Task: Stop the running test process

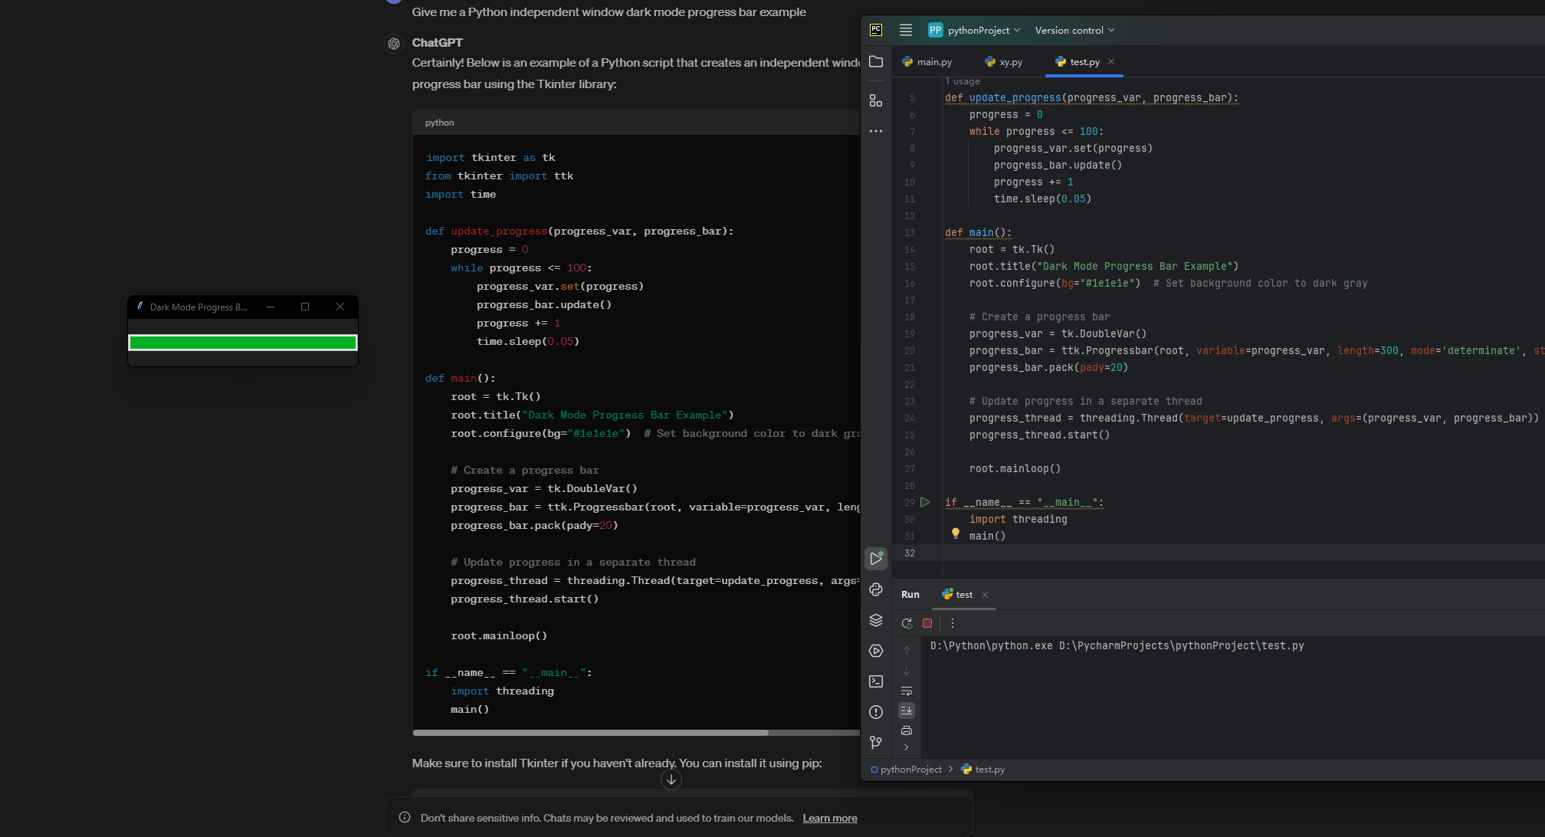Action: 927,623
